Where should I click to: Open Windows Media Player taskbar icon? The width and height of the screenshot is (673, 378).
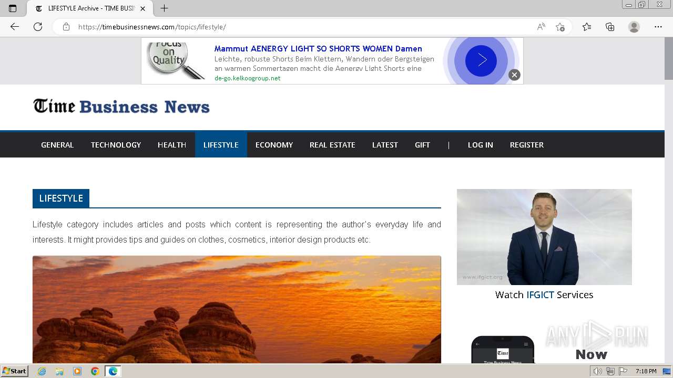tap(77, 371)
